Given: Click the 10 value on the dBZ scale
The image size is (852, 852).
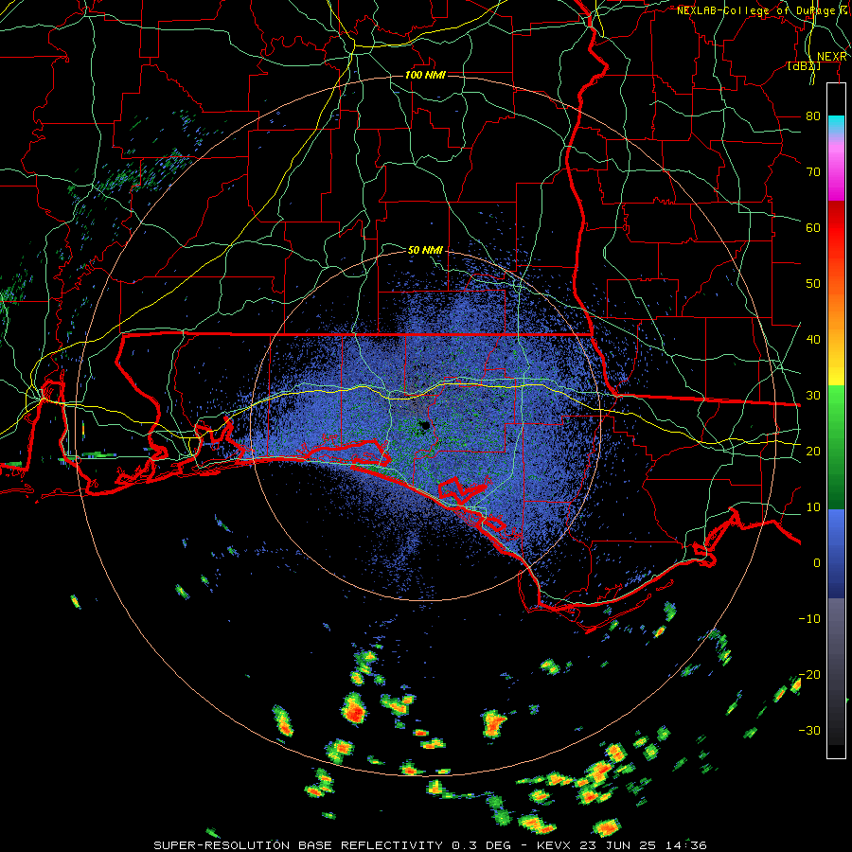Looking at the screenshot, I should [x=813, y=507].
